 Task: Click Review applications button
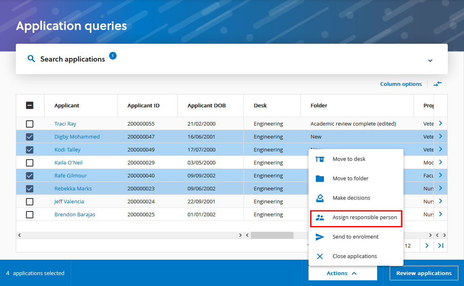[424, 273]
